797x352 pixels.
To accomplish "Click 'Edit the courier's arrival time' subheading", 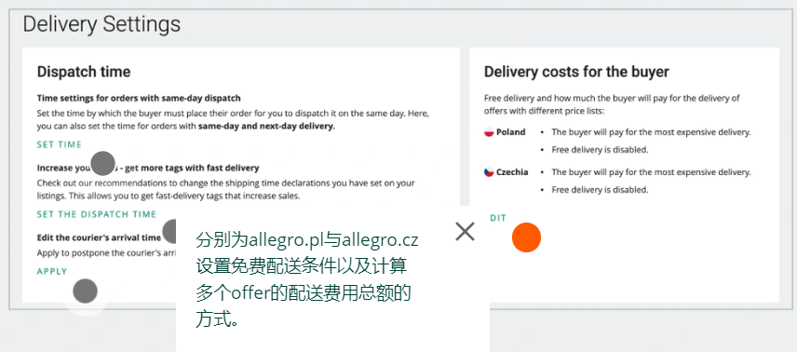I will pyautogui.click(x=99, y=237).
